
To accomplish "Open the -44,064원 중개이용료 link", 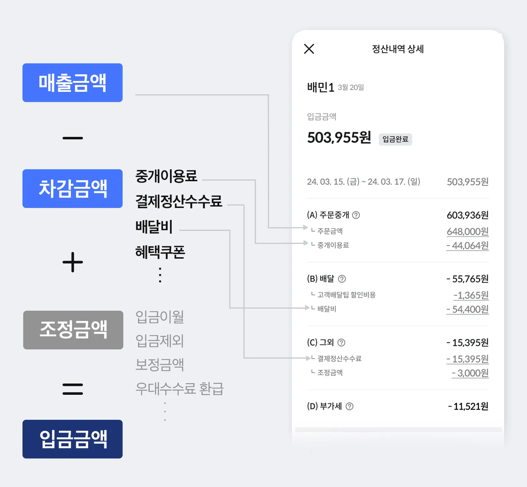I will (468, 246).
